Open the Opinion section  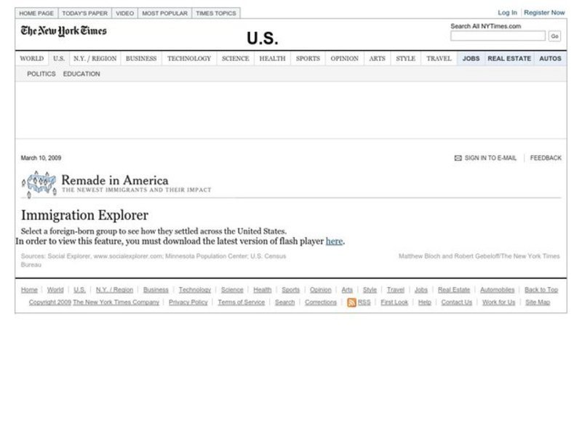pyautogui.click(x=344, y=59)
